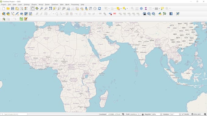207x116 pixels.
Task: Open the Vector menu
Action: [x=41, y=5]
